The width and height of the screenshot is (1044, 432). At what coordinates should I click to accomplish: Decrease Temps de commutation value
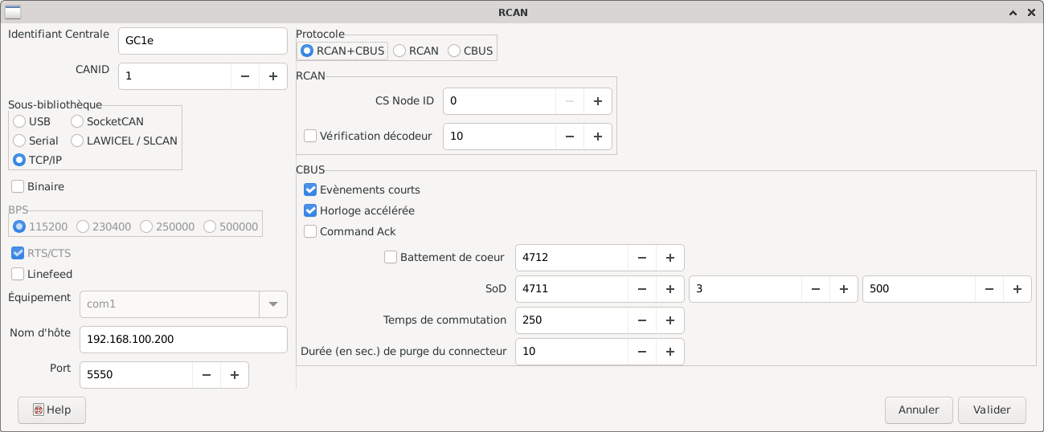click(x=642, y=320)
